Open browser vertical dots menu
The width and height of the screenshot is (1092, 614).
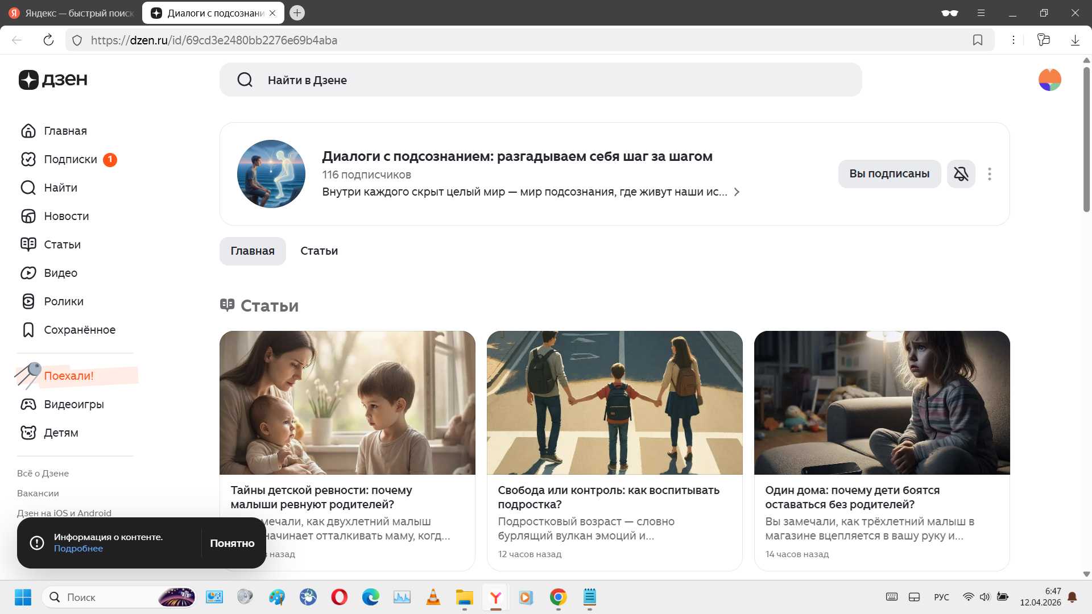point(1014,40)
